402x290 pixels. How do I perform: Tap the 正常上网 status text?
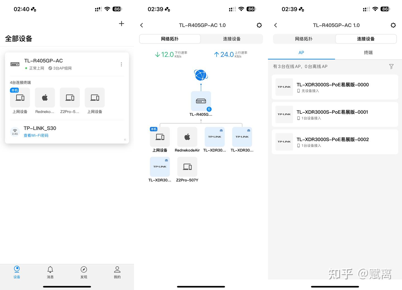[x=37, y=68]
